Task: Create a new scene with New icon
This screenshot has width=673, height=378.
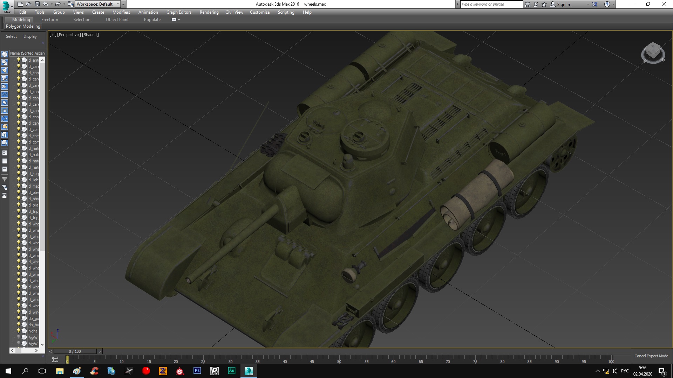Action: point(20,4)
